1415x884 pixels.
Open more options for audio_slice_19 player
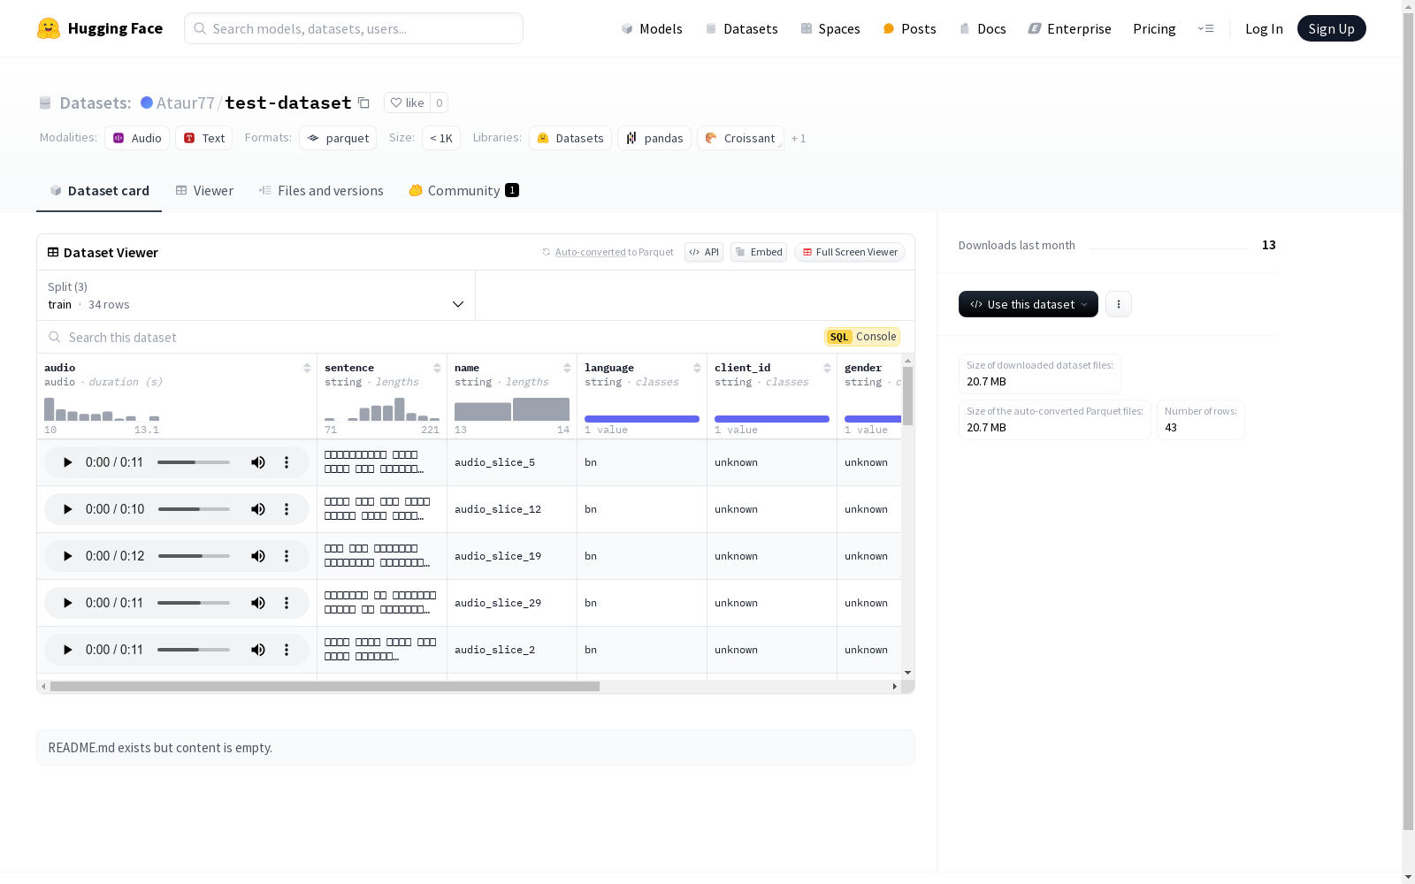coord(287,556)
